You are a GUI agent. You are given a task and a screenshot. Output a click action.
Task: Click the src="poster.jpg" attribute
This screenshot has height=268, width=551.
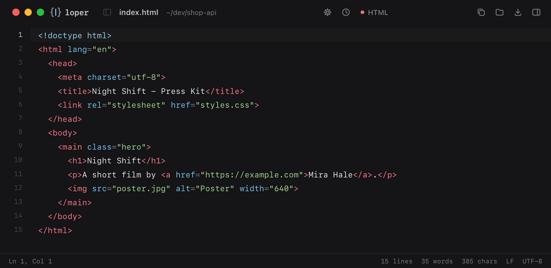(131, 188)
